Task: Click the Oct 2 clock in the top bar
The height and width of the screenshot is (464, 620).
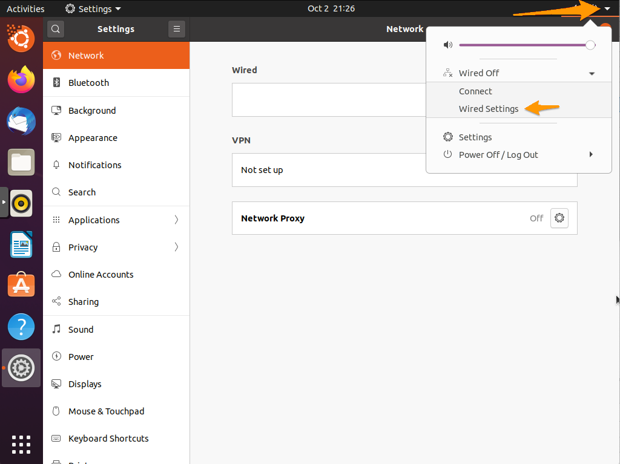Action: (x=331, y=8)
